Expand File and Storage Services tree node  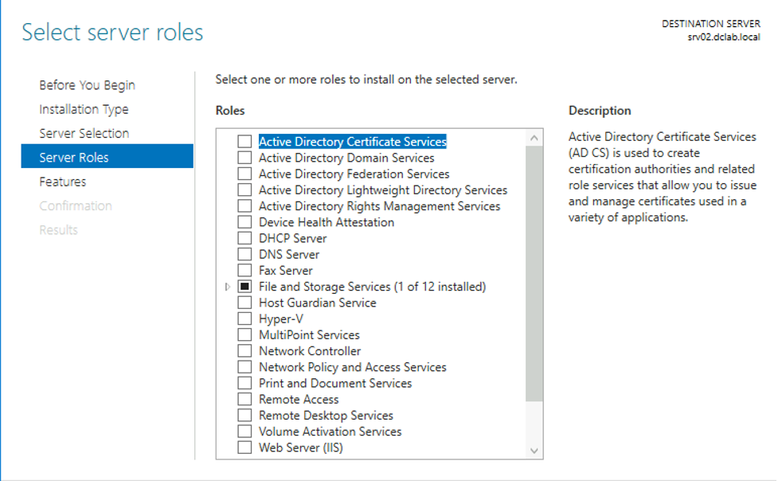[227, 287]
